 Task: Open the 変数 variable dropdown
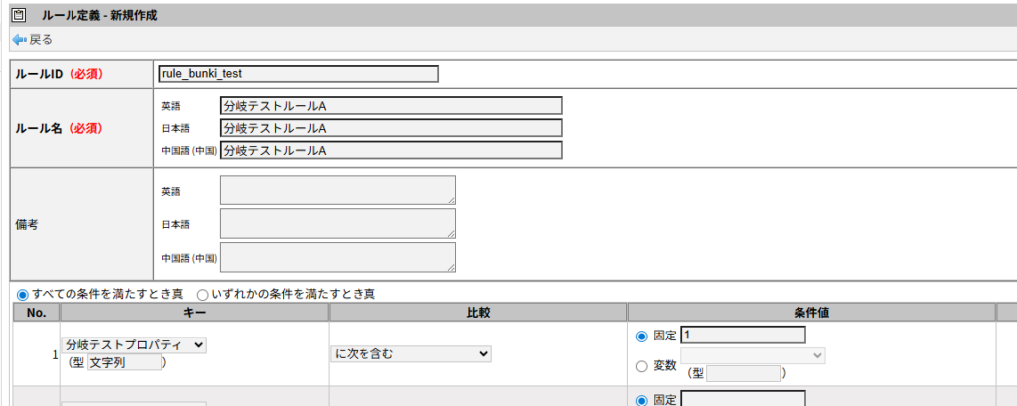point(753,355)
